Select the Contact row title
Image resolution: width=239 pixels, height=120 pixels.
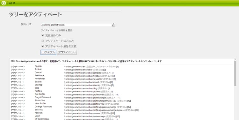39,72
